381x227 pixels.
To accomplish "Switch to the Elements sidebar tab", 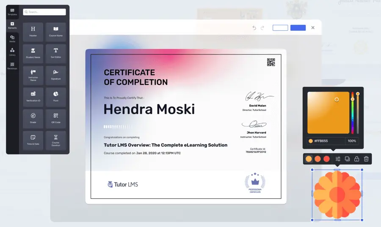I will point(12,25).
